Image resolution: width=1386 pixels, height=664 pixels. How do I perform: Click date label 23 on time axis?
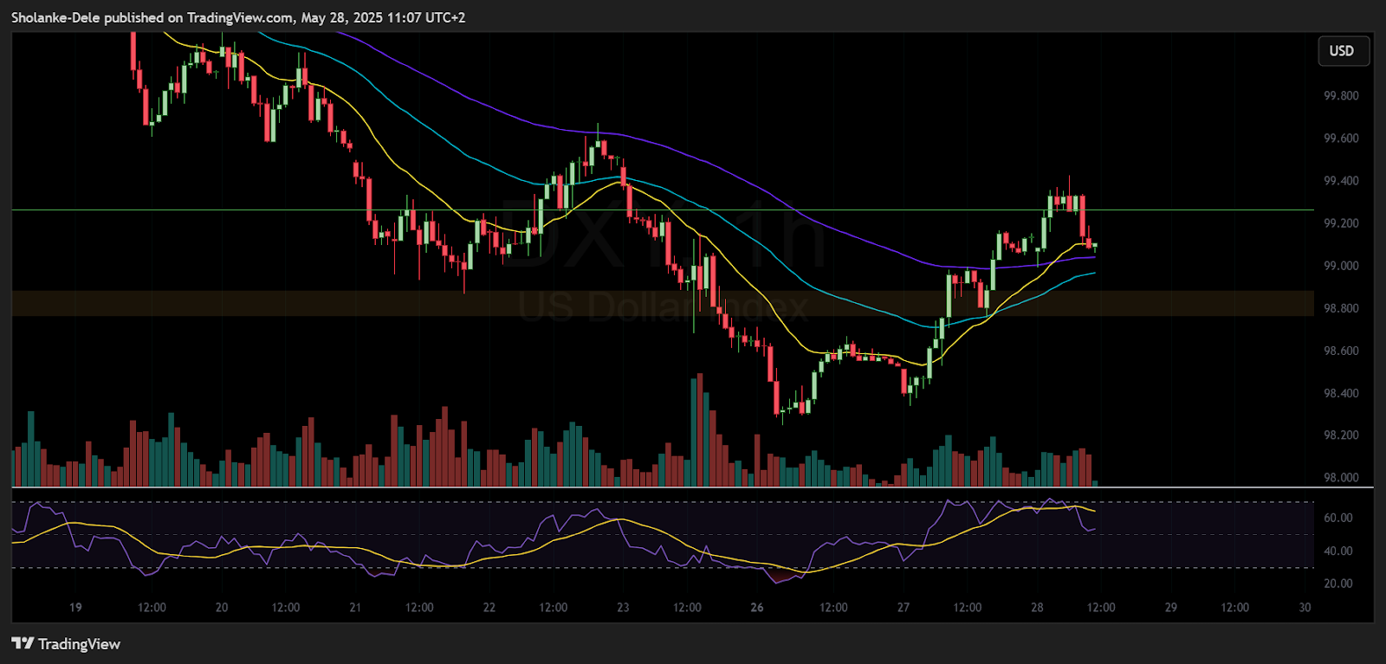point(623,608)
